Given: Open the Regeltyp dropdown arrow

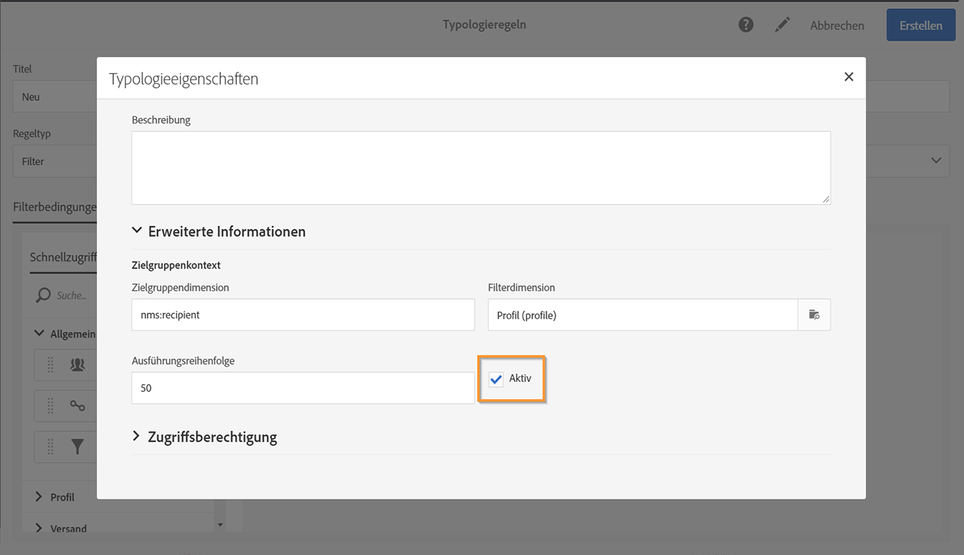Looking at the screenshot, I should (936, 160).
